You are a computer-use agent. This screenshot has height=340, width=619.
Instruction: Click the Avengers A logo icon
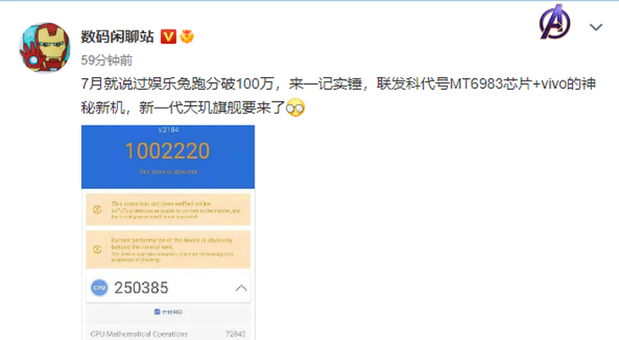[555, 22]
